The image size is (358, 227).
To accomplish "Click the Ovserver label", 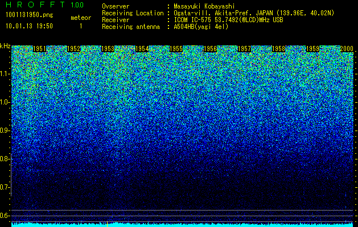I will pyautogui.click(x=116, y=6).
